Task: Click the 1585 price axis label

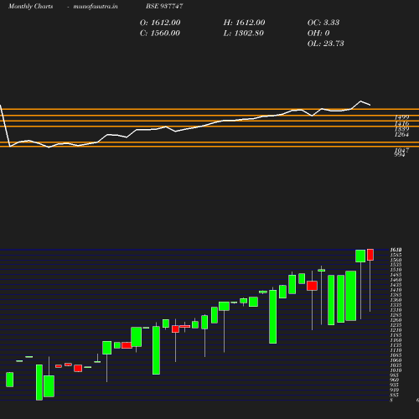Action: [396, 255]
